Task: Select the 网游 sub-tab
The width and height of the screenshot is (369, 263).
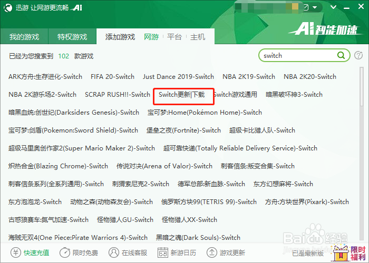Action: [151, 37]
